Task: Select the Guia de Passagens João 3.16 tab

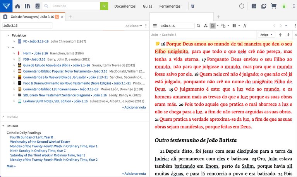Action: 32,17
